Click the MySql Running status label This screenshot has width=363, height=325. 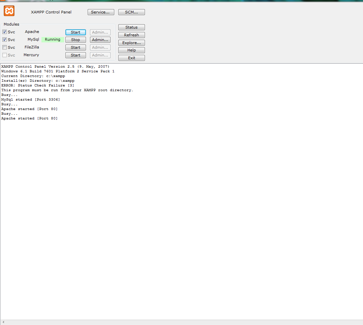pyautogui.click(x=53, y=39)
